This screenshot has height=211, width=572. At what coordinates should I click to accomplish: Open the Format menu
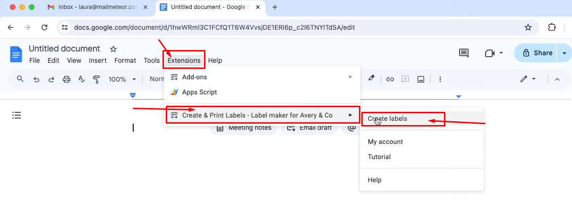click(125, 60)
